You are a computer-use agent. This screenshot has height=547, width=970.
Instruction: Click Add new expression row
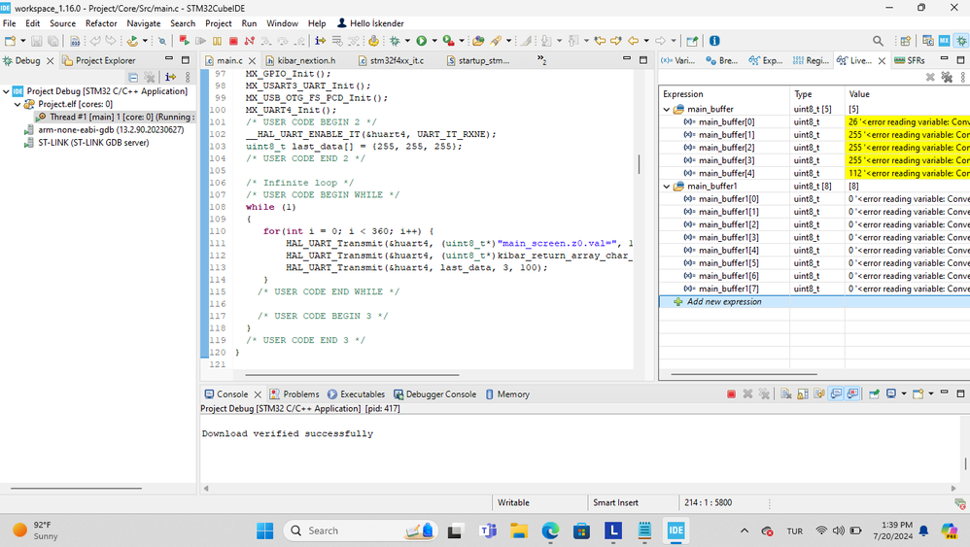tap(723, 302)
